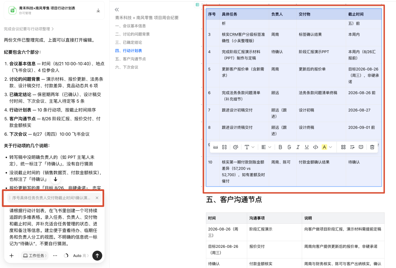Screen dimensions: 396x268
Task: Click the four-squares block conversion icon
Action: point(343,147)
